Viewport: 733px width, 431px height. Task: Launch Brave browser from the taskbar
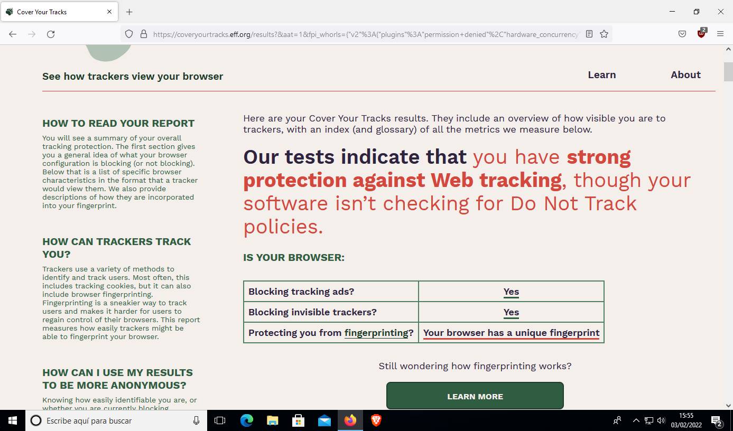click(376, 421)
